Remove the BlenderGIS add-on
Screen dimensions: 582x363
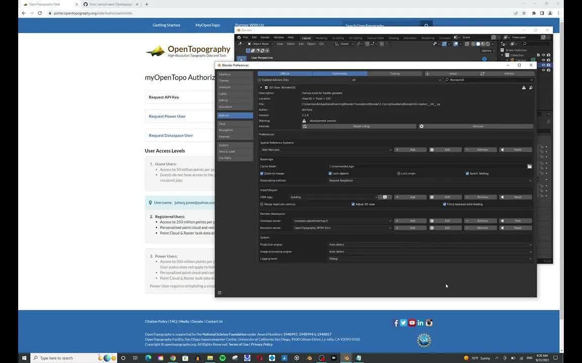point(476,127)
